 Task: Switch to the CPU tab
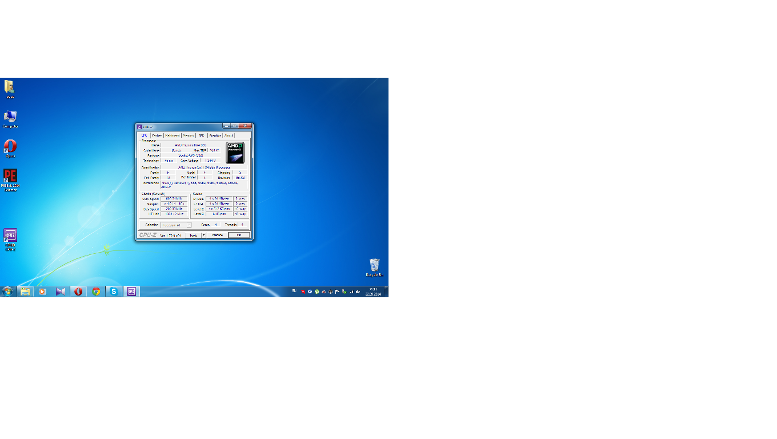145,135
